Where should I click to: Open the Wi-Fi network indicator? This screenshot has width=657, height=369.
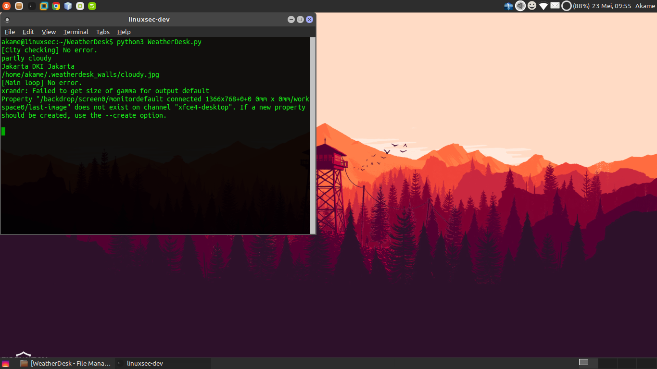tap(543, 6)
